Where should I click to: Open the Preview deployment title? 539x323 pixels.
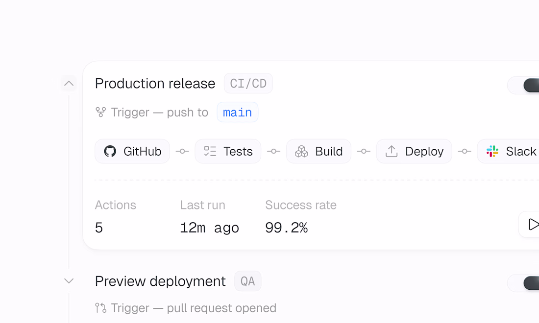(160, 281)
